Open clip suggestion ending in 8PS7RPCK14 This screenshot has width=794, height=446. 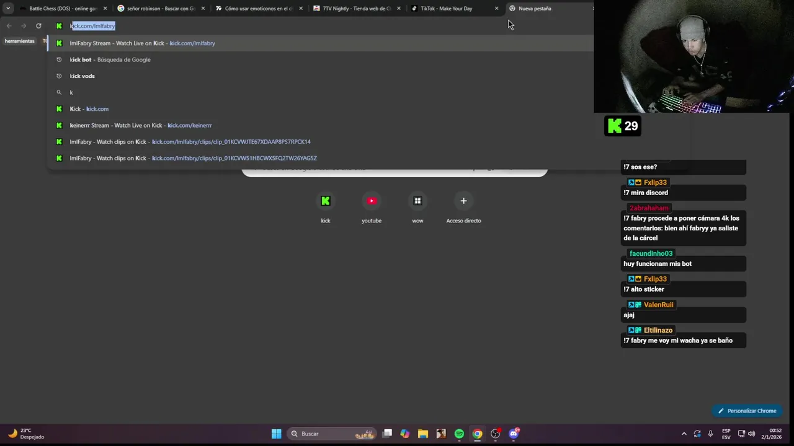320,142
